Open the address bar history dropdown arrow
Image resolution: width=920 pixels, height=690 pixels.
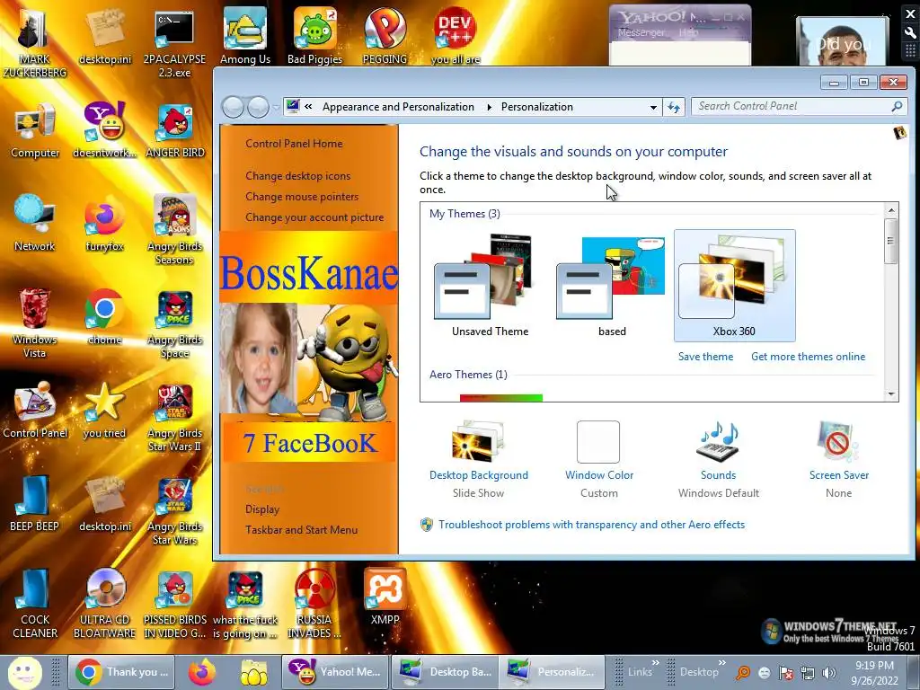click(653, 107)
